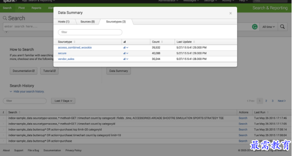The width and height of the screenshot is (293, 156).
Task: Open footer Documentation link
Action: tap(52, 150)
